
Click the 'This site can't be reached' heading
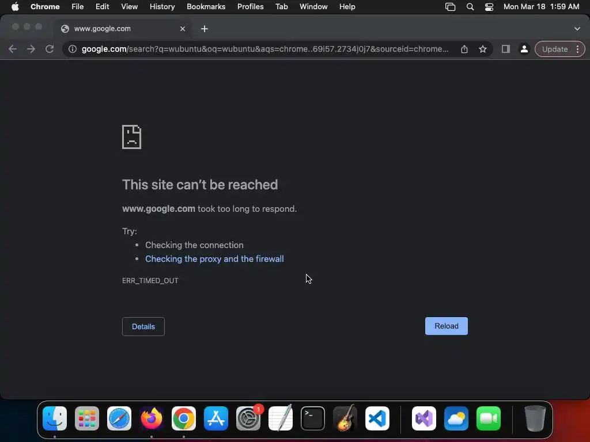200,185
